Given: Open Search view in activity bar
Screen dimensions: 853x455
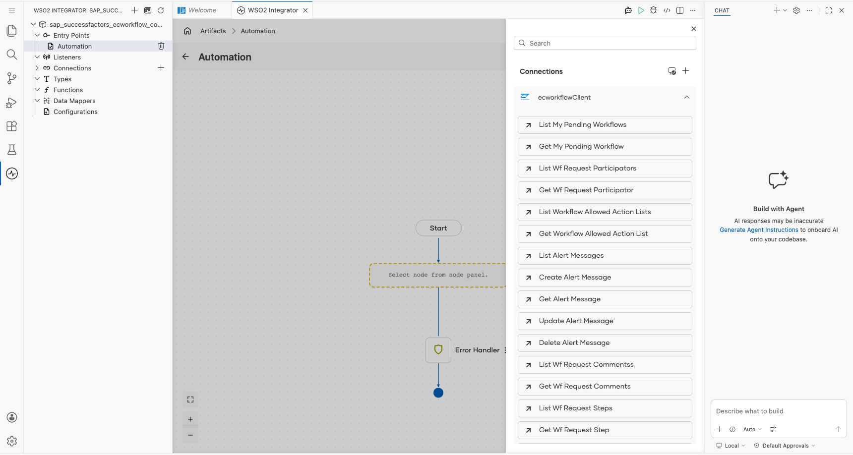Looking at the screenshot, I should tap(12, 55).
